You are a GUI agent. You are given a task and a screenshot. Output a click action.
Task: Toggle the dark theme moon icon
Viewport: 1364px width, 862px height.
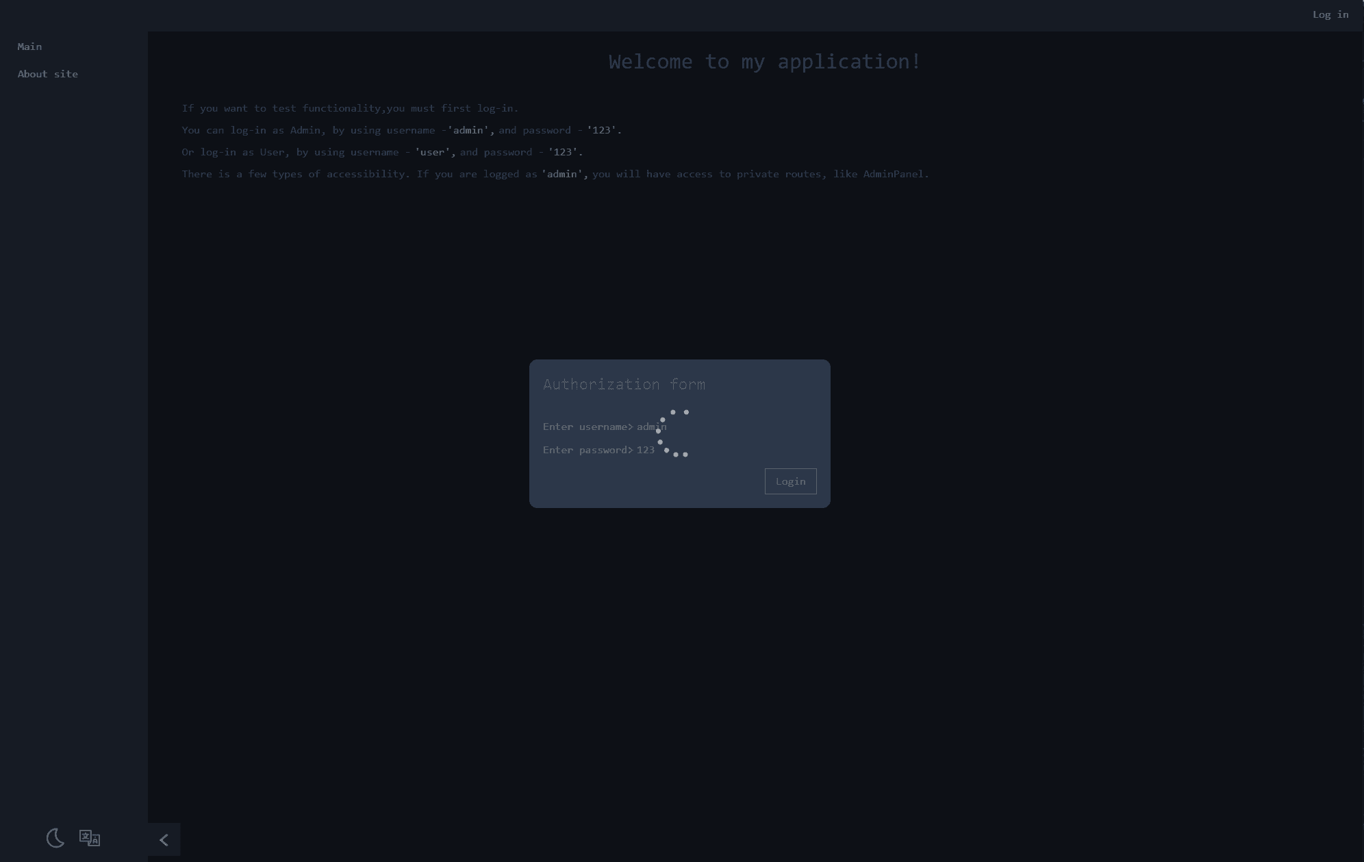[55, 838]
